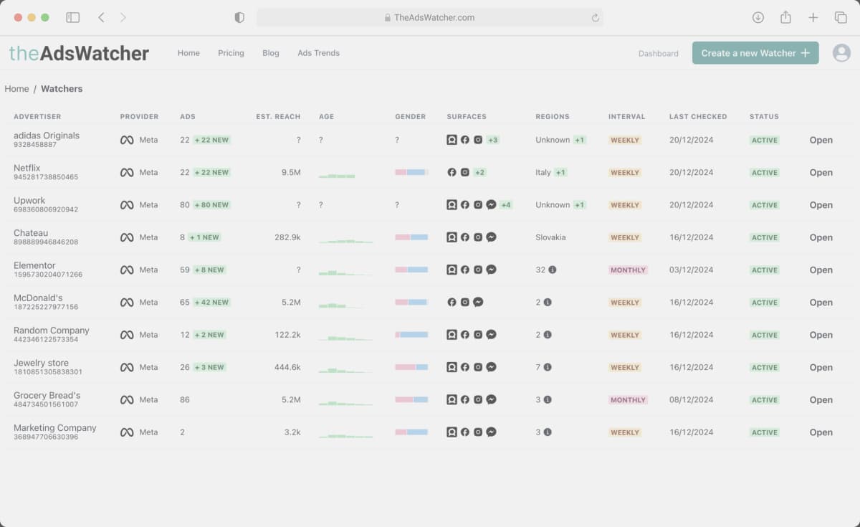Show the tab overview icon

point(841,17)
